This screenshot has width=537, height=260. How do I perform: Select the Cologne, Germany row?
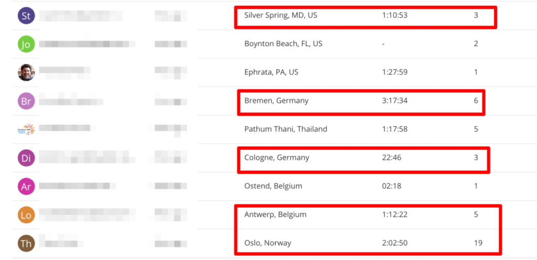277,157
